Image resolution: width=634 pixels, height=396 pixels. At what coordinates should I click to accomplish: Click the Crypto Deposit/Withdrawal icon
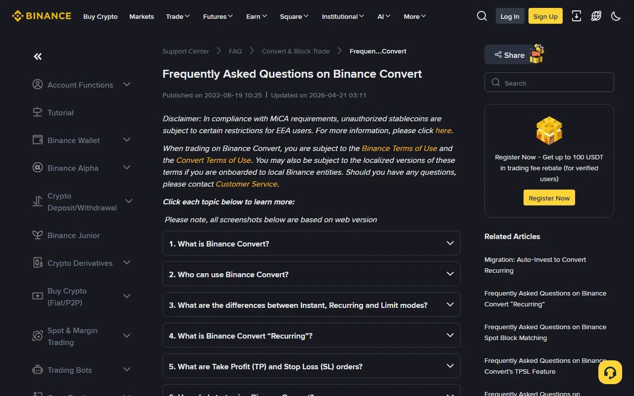click(x=38, y=201)
